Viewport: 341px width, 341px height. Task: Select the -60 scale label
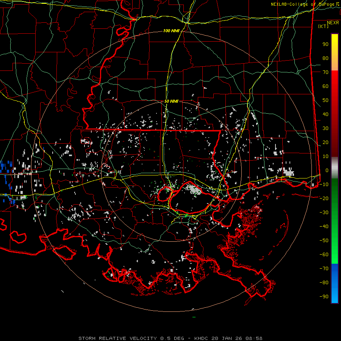(324, 255)
